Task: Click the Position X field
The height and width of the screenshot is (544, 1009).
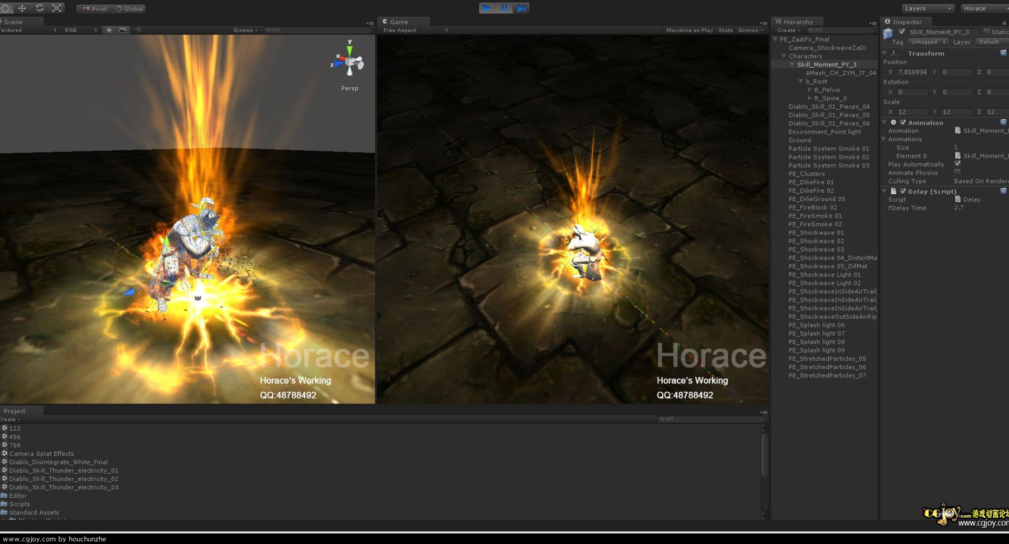Action: tap(912, 72)
